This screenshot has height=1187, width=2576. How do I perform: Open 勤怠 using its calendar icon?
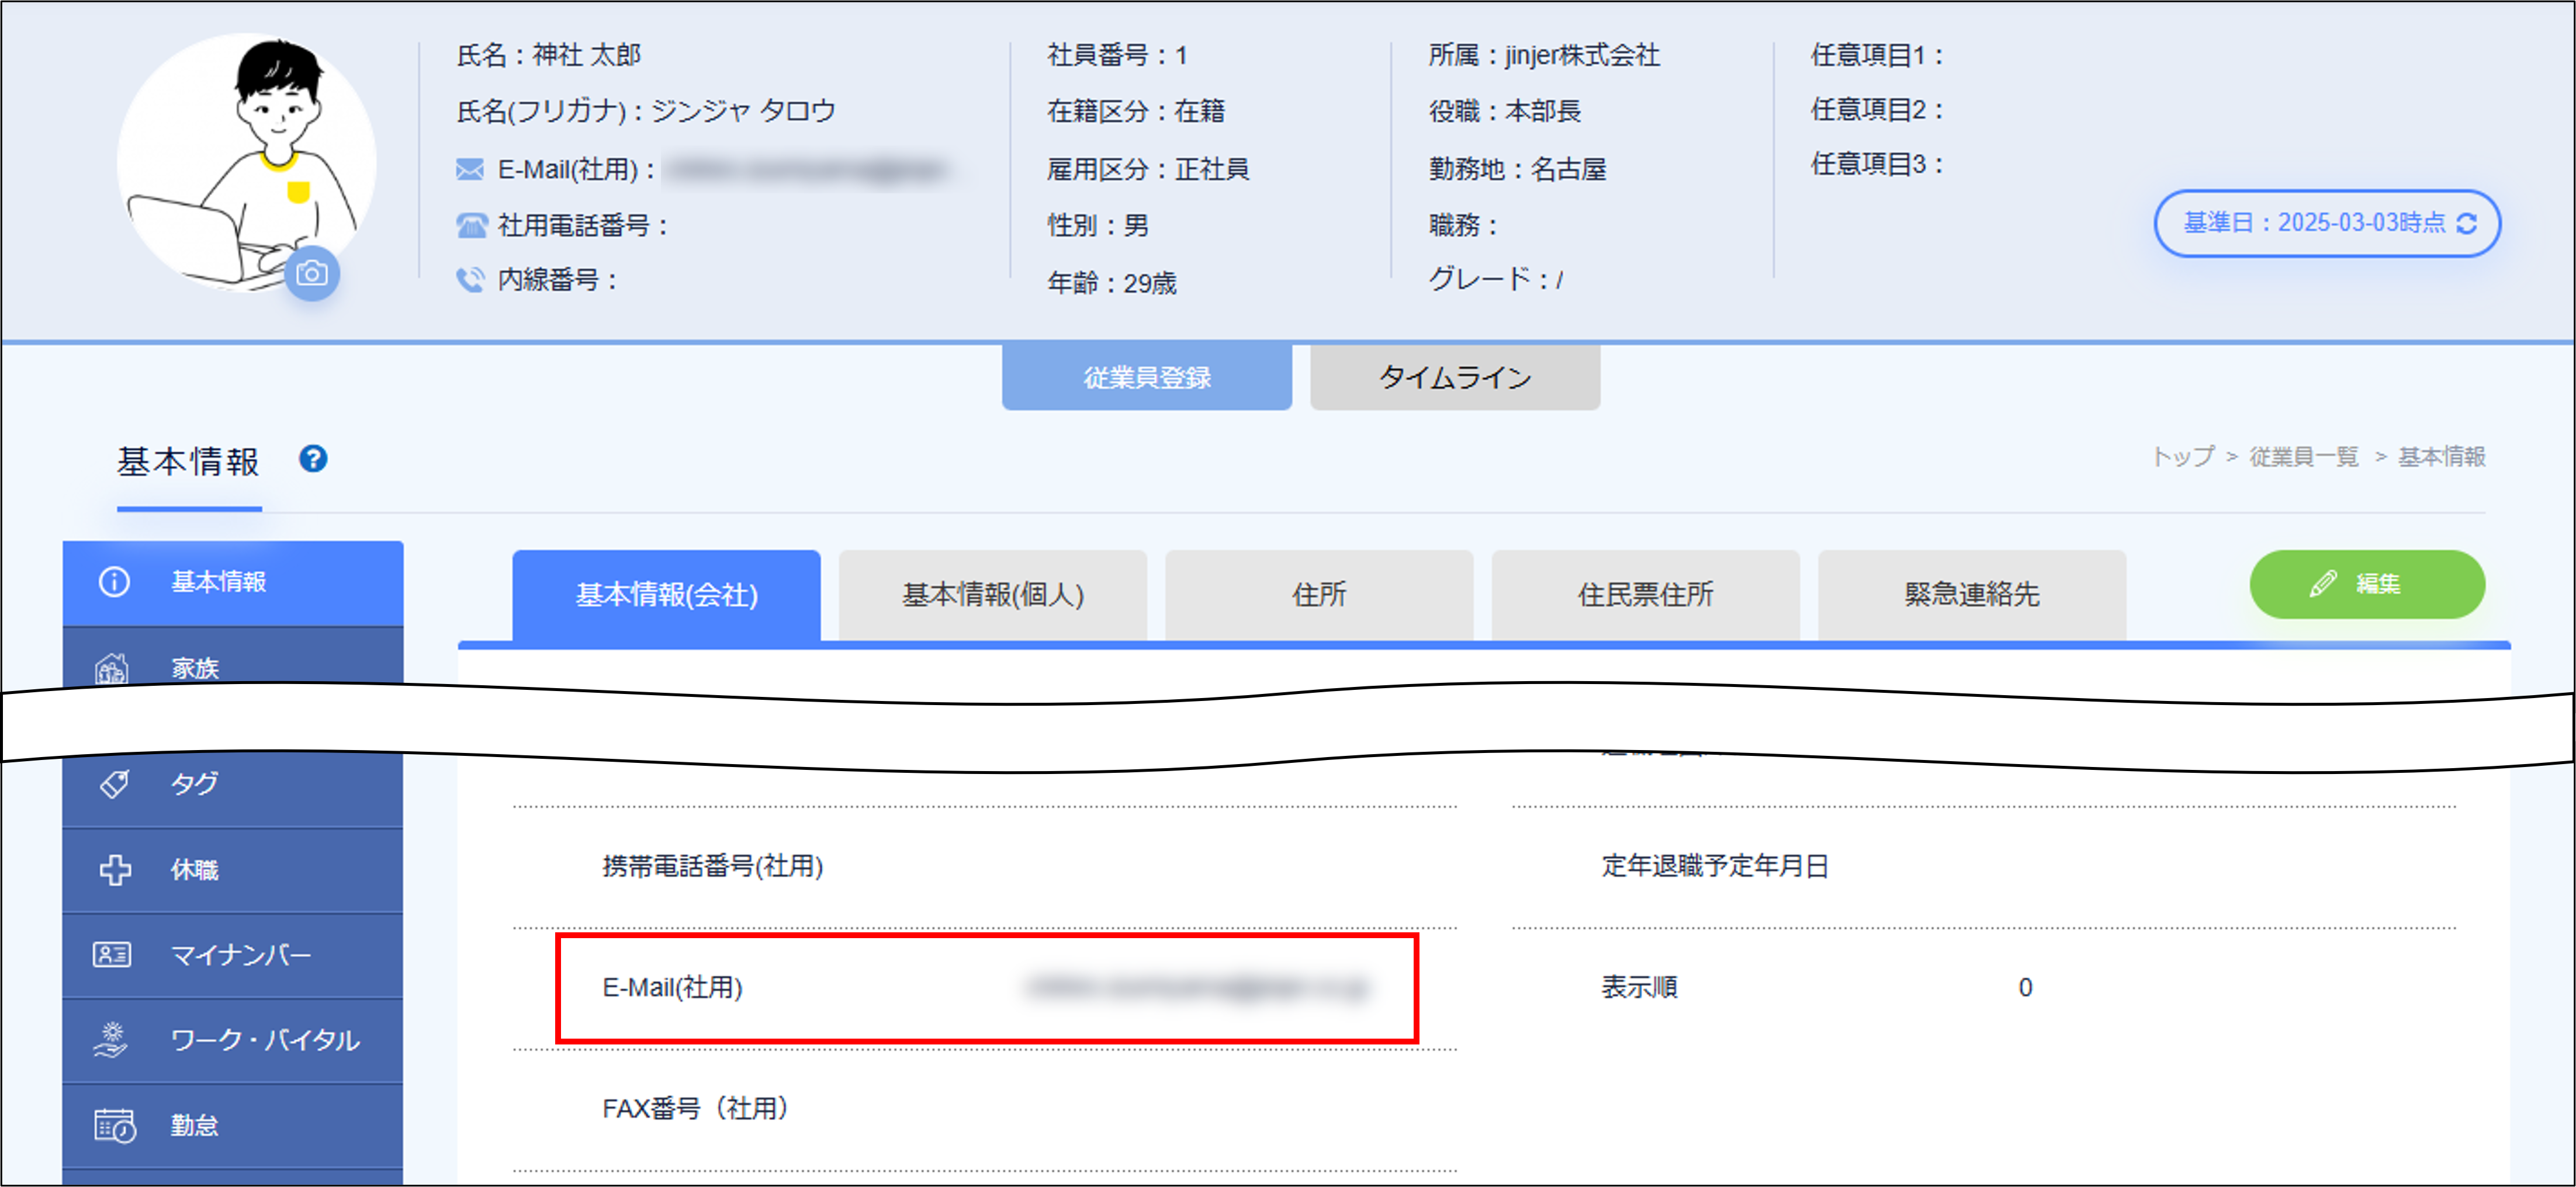click(x=113, y=1125)
